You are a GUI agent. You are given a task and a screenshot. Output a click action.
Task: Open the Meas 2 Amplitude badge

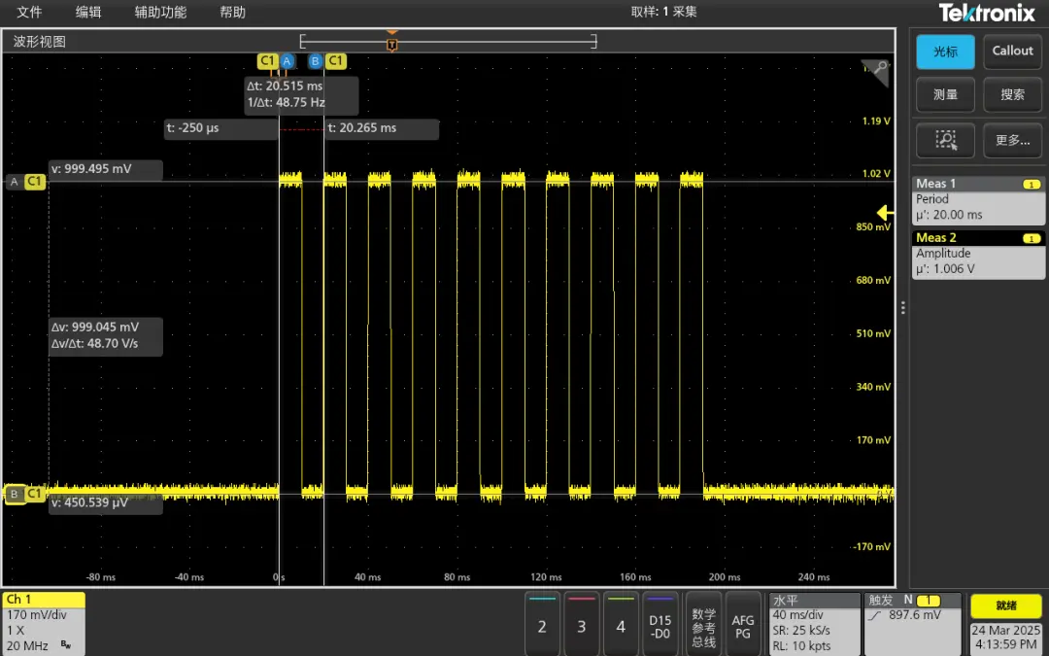(978, 255)
